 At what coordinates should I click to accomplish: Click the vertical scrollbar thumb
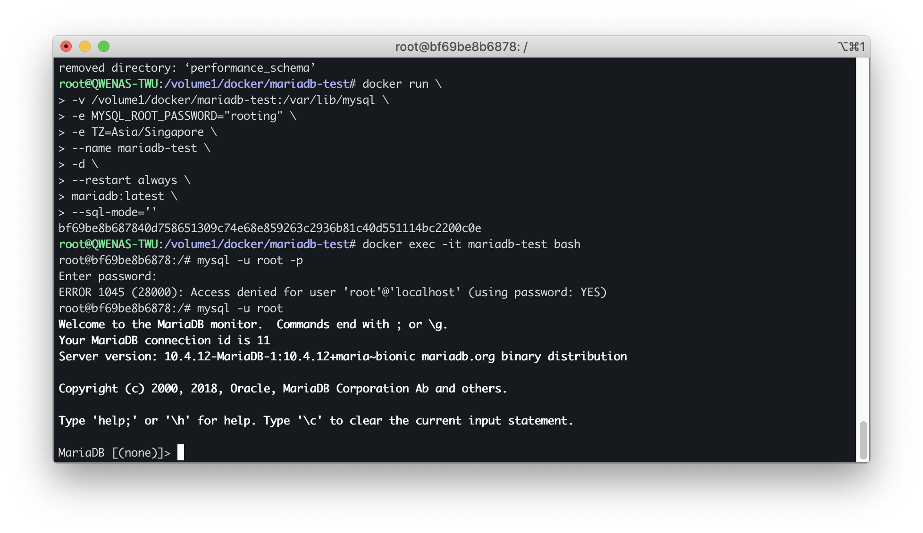point(863,440)
